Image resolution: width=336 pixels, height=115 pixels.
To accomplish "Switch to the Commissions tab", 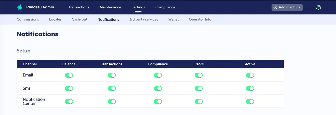I will coord(28,19).
